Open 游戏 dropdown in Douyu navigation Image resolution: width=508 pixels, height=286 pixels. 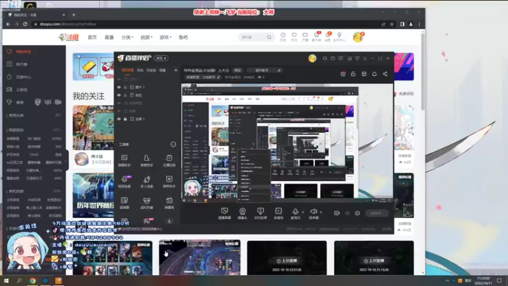165,37
